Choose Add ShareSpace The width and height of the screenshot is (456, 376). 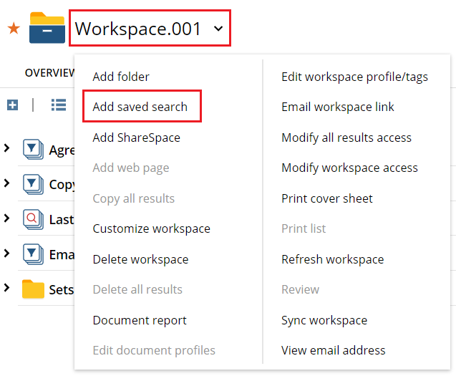[x=137, y=138]
